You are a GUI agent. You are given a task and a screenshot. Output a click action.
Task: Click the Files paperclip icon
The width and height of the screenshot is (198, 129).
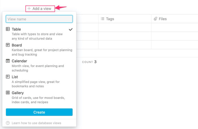coord(156,19)
